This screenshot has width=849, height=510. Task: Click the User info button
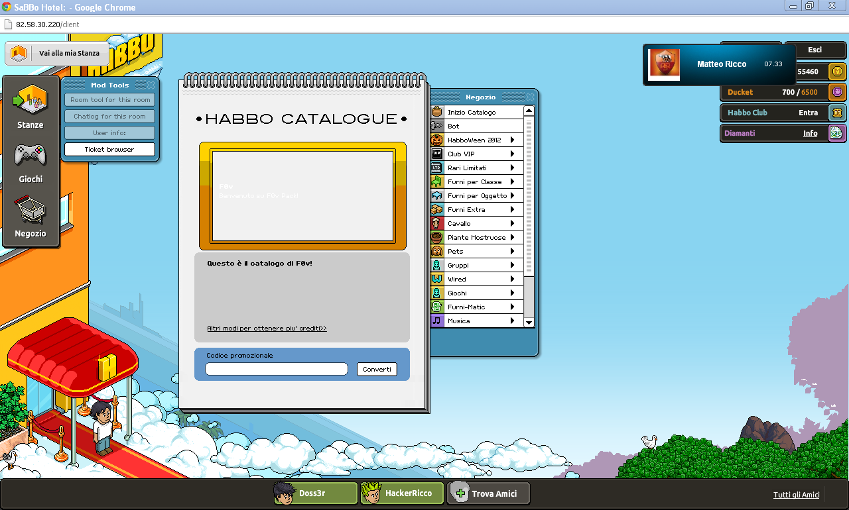(x=109, y=132)
